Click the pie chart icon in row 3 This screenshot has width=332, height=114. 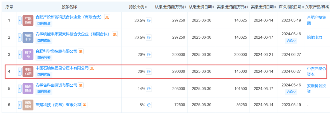point(149,54)
